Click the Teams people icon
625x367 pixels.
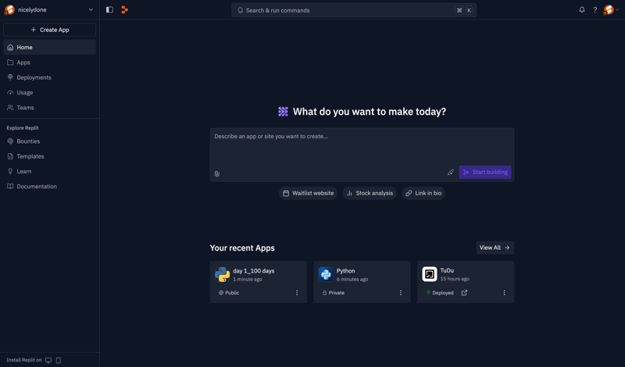pos(10,108)
